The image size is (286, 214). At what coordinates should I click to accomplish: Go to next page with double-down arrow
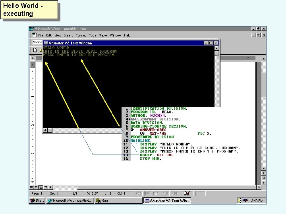click(264, 182)
